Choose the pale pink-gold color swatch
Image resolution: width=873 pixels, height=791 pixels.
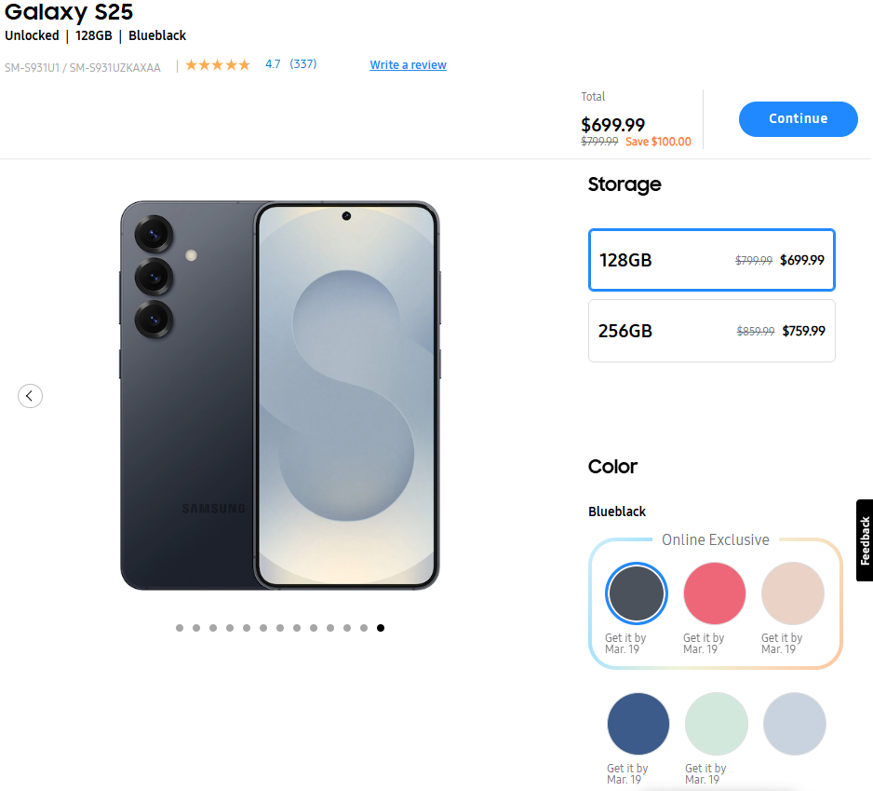point(792,593)
